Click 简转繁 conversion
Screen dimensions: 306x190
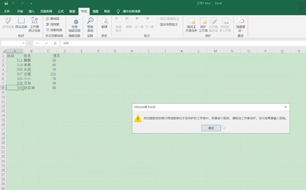(x=53, y=24)
